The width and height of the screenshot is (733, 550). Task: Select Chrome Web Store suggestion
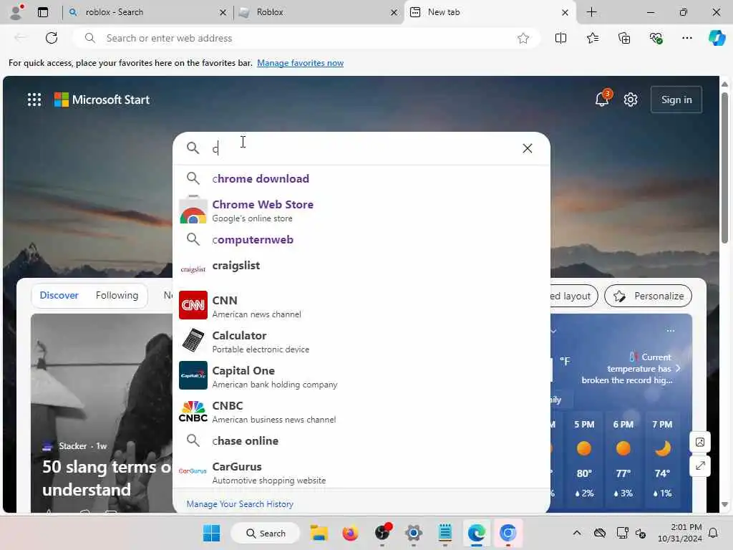click(361, 210)
